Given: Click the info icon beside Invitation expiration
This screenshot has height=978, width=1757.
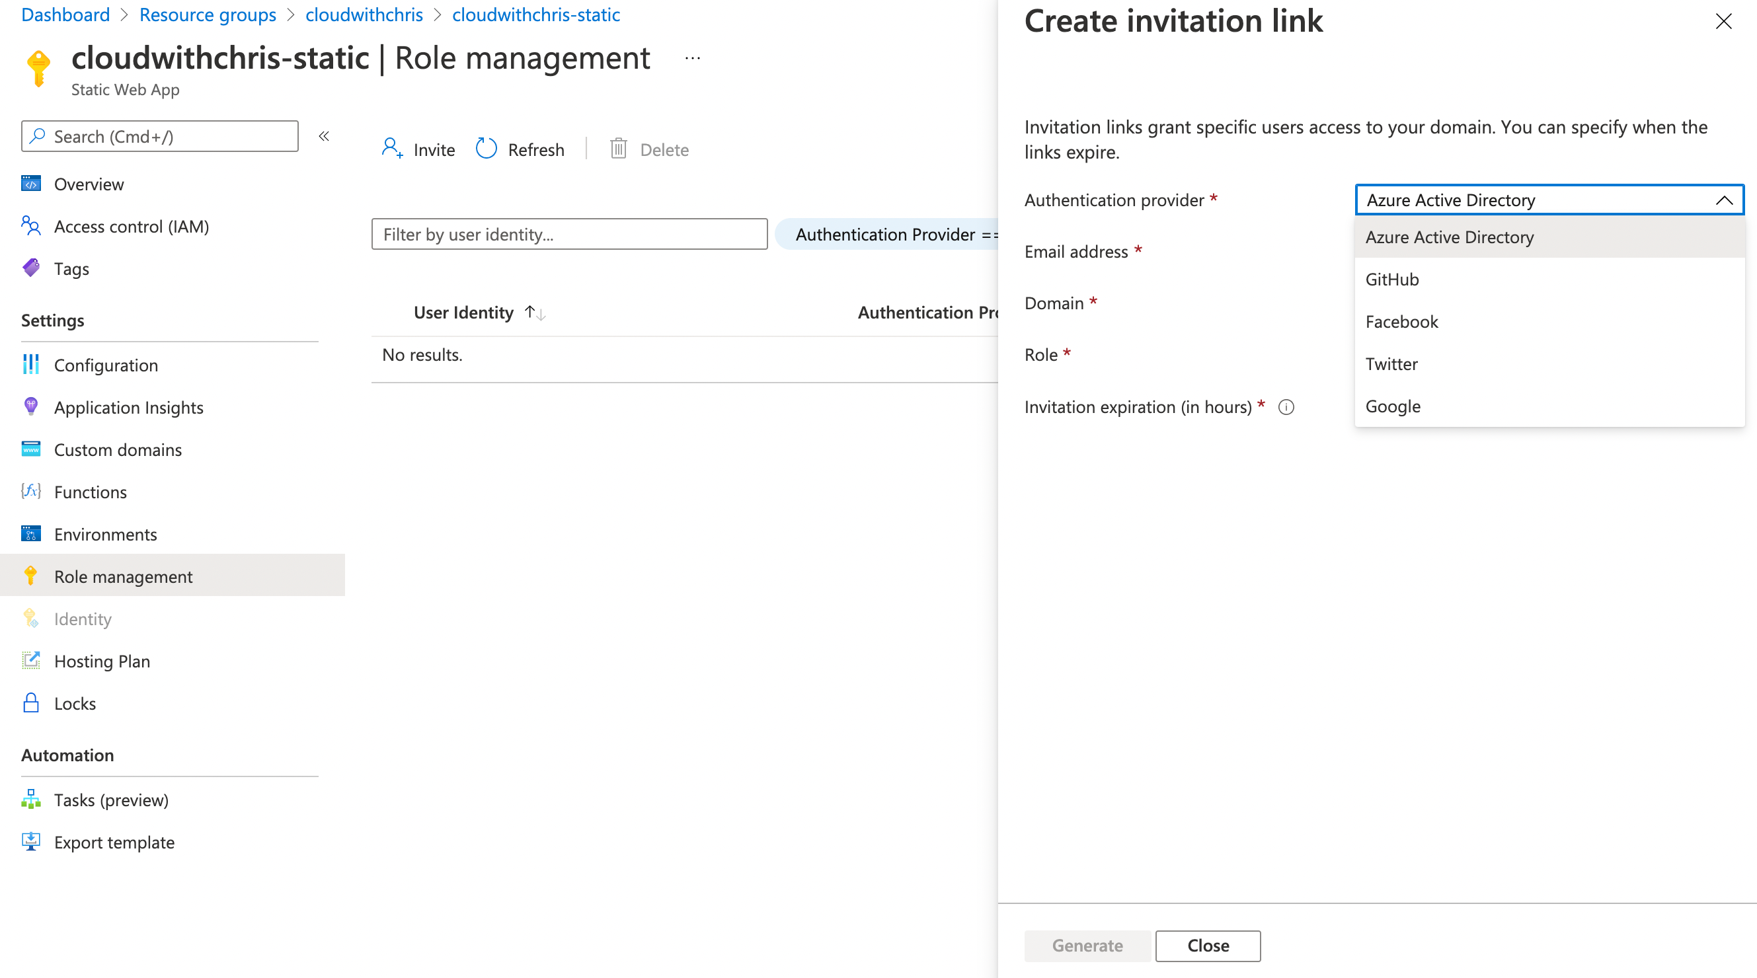Looking at the screenshot, I should coord(1286,407).
